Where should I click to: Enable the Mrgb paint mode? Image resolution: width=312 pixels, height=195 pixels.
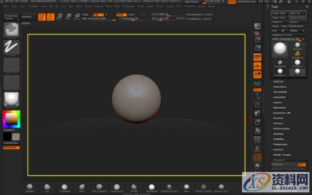coord(85,15)
